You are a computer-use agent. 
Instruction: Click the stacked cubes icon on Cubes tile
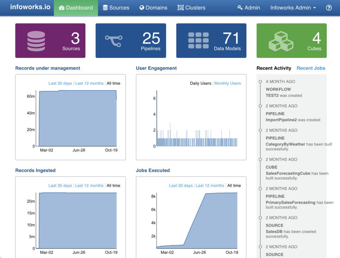pos(281,41)
